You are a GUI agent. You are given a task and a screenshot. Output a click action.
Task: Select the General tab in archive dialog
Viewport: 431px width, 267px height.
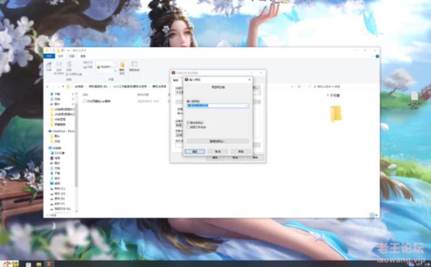[176, 80]
